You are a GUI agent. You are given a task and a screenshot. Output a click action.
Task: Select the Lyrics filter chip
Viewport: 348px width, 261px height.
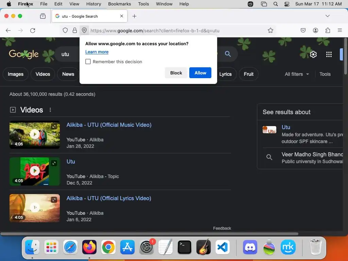point(225,74)
